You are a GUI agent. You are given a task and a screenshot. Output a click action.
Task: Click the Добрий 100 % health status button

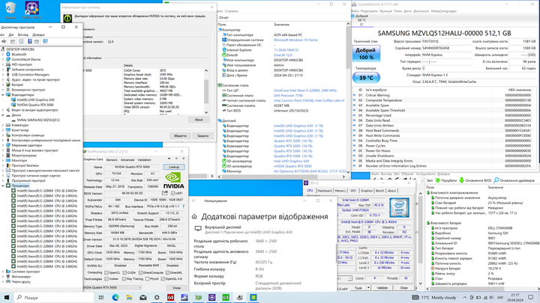[x=366, y=54]
